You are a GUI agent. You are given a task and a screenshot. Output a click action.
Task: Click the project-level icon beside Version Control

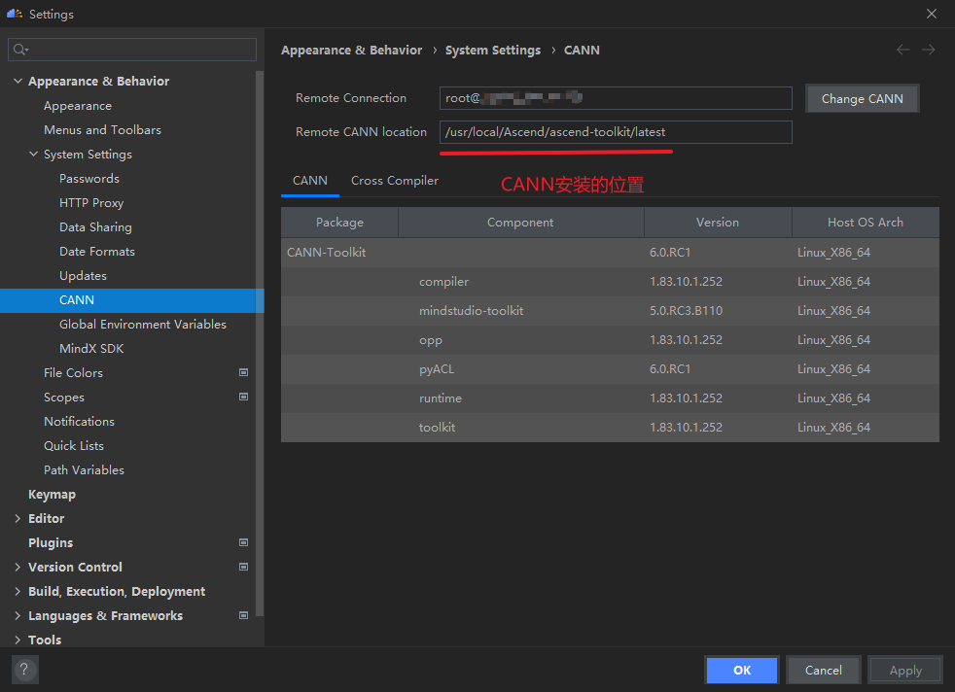(244, 567)
